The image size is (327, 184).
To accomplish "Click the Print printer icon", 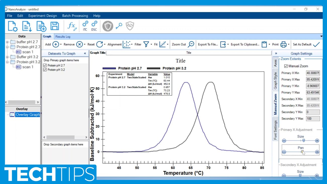I will tap(283, 44).
